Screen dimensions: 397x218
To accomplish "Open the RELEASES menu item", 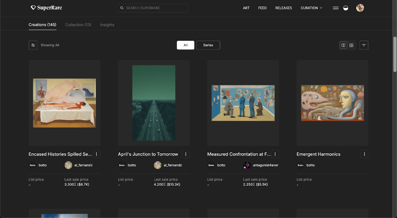I will pyautogui.click(x=283, y=8).
